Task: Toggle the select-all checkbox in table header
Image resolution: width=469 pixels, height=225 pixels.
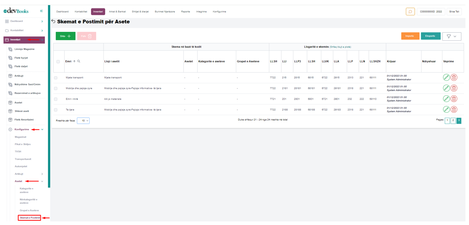Action: [x=58, y=62]
